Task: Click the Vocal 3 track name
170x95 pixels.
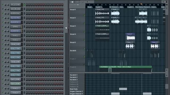Action: (73, 26)
